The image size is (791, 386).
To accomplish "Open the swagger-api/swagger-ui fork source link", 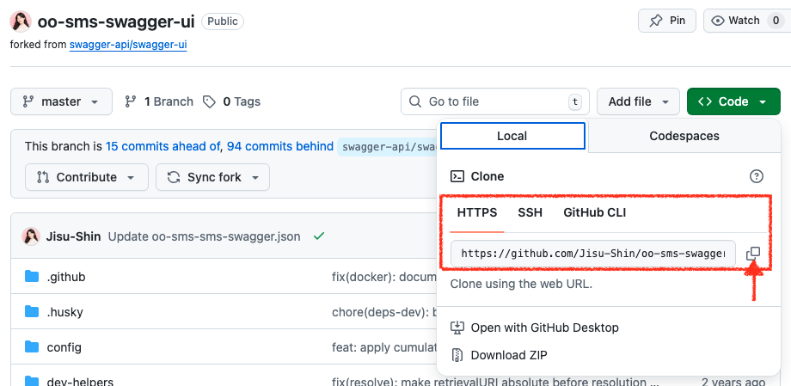I will 128,45.
